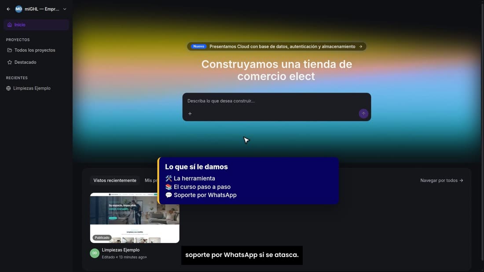Open the Limpiezas Ejemplo project thumbnail

point(135,218)
